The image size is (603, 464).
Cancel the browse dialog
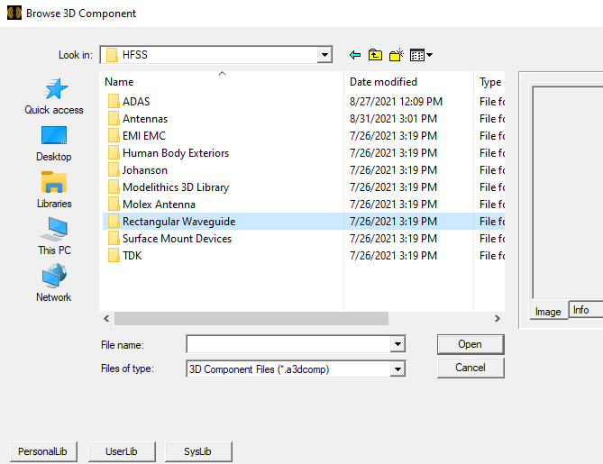pyautogui.click(x=471, y=368)
